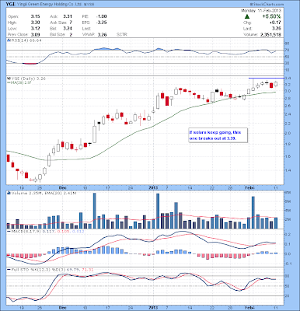300x311 pixels.
Task: Click the Chg value +0.17
Action: coord(276,23)
